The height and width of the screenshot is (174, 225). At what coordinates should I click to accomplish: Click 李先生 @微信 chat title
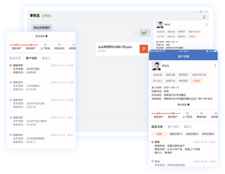(41, 15)
